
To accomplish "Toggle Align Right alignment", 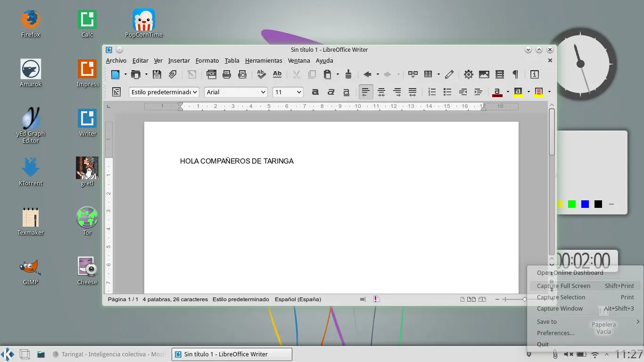I will click(397, 92).
